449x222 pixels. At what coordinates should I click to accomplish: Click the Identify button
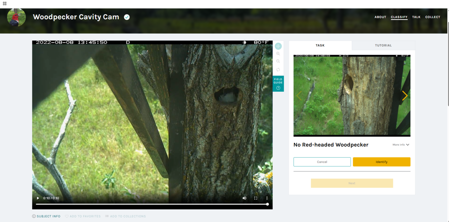pyautogui.click(x=382, y=162)
